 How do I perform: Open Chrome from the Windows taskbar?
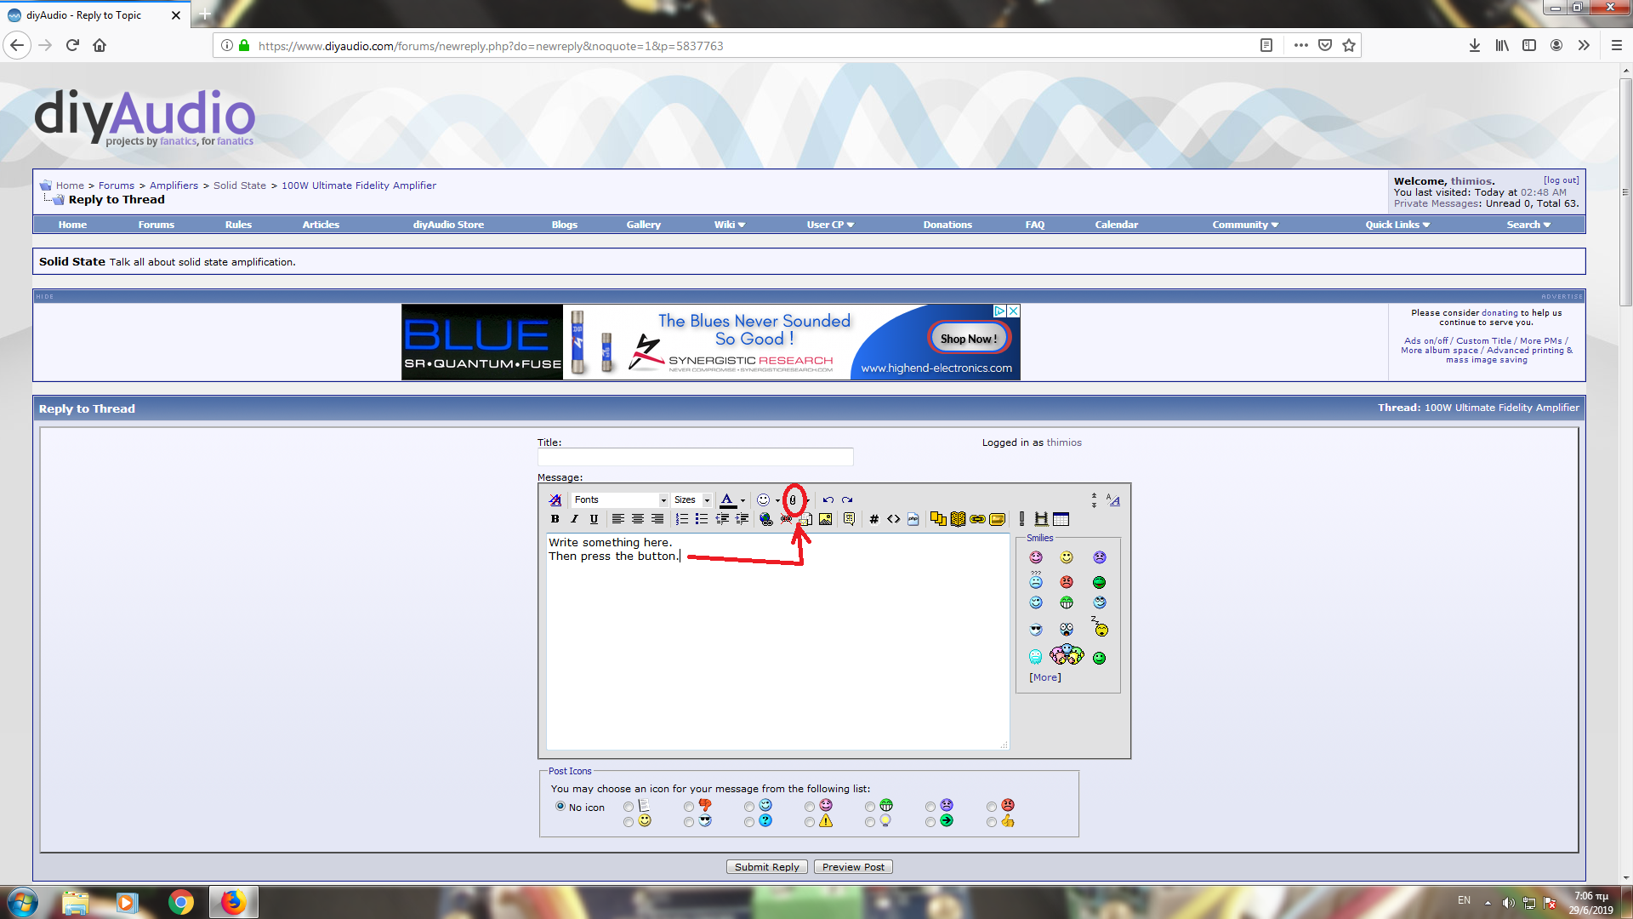click(x=180, y=902)
